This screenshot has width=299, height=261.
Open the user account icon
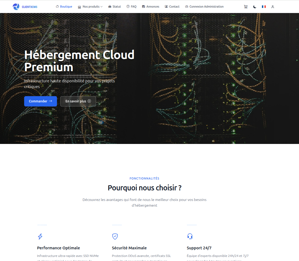(x=273, y=7)
